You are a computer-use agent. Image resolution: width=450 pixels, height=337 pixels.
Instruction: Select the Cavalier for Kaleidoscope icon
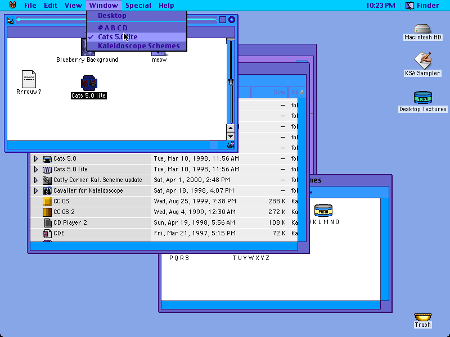47,190
